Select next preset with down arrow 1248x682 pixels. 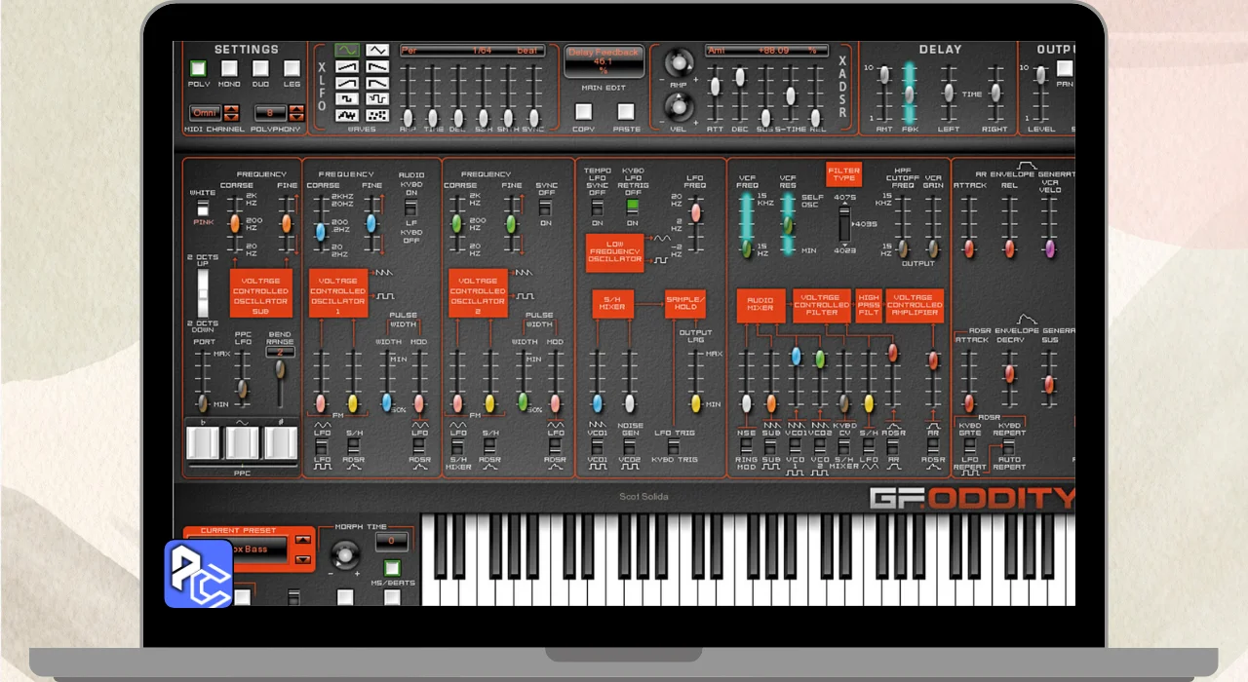(302, 559)
